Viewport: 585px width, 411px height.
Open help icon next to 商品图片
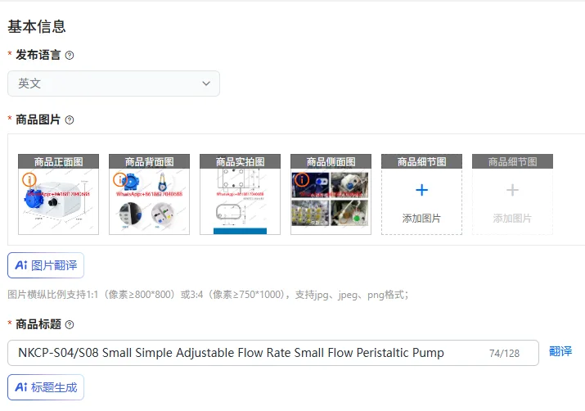[70, 120]
